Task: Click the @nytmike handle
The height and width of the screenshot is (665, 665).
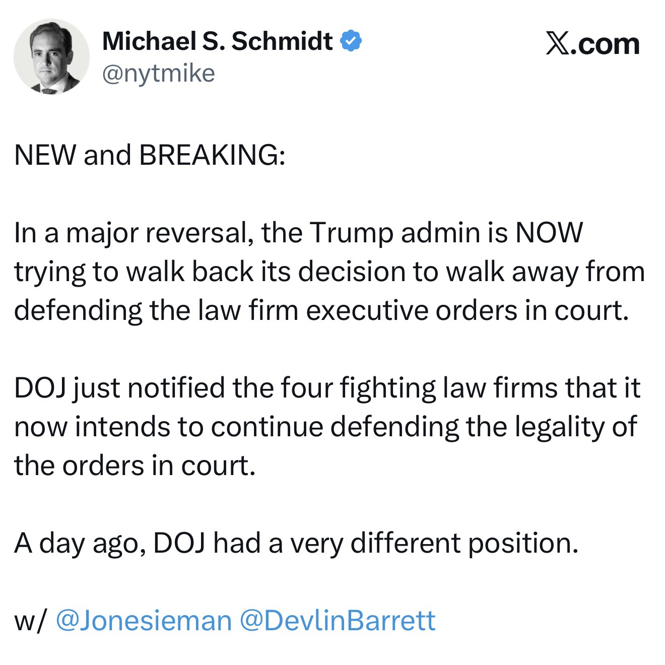Action: pos(158,74)
